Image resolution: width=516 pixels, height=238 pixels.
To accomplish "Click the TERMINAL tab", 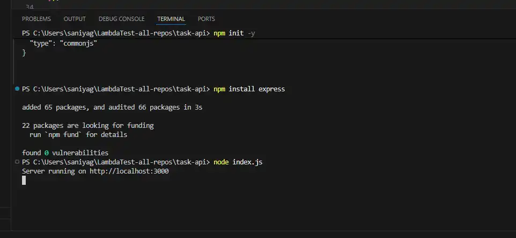I will pyautogui.click(x=171, y=19).
